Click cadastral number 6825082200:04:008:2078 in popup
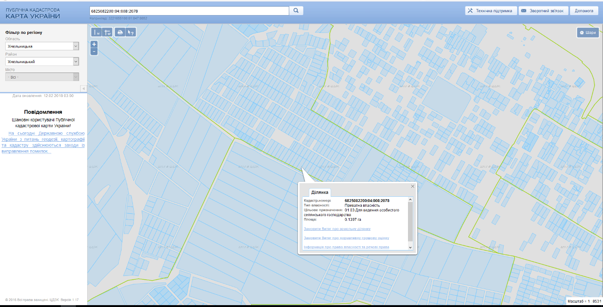This screenshot has width=603, height=307. point(367,201)
